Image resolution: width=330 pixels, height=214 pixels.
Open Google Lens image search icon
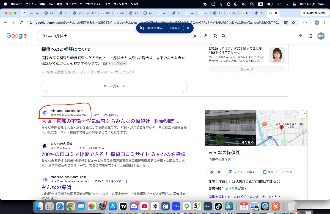pyautogui.click(x=215, y=36)
